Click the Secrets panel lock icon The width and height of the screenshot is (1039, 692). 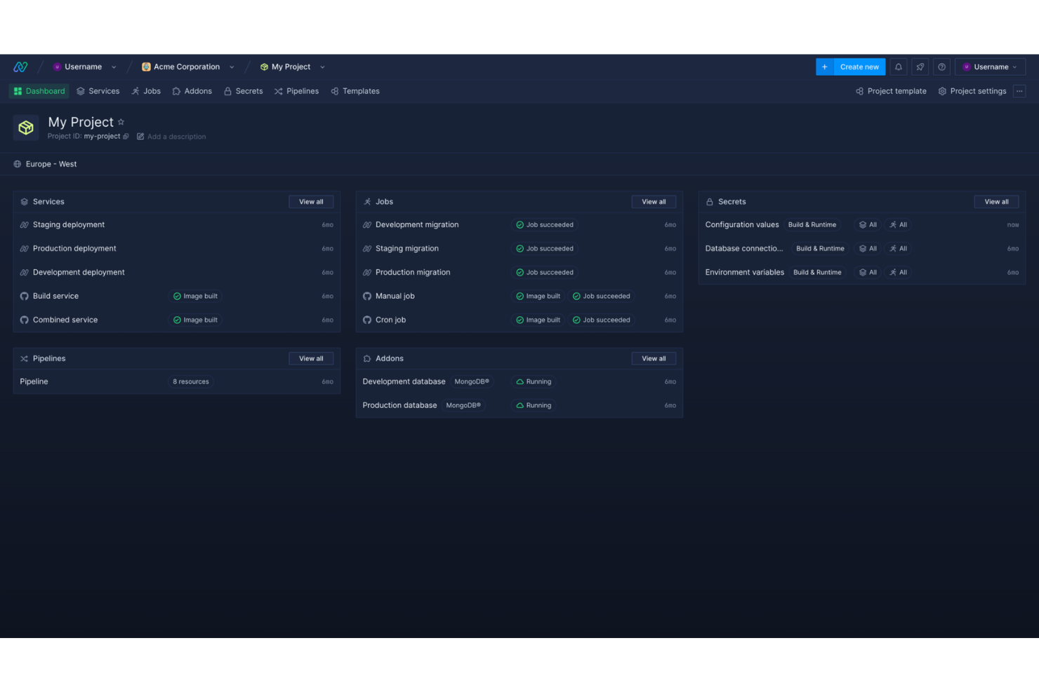point(710,202)
